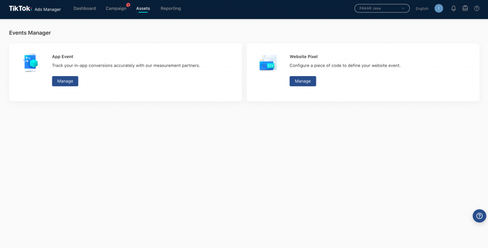
Task: Go to the Campaign tab
Action: point(116,9)
